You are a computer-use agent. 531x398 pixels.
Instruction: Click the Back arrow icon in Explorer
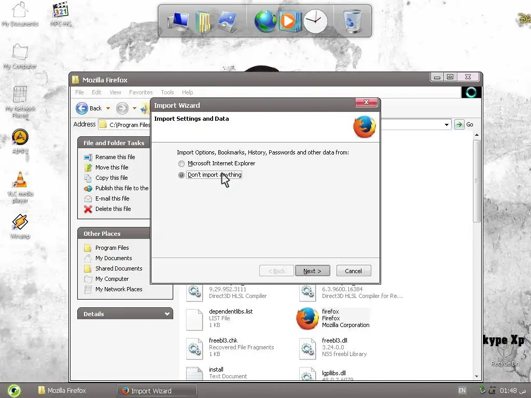click(81, 108)
